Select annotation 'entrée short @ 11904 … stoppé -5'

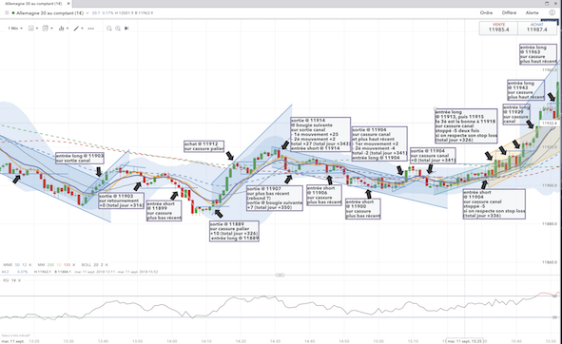click(494, 204)
